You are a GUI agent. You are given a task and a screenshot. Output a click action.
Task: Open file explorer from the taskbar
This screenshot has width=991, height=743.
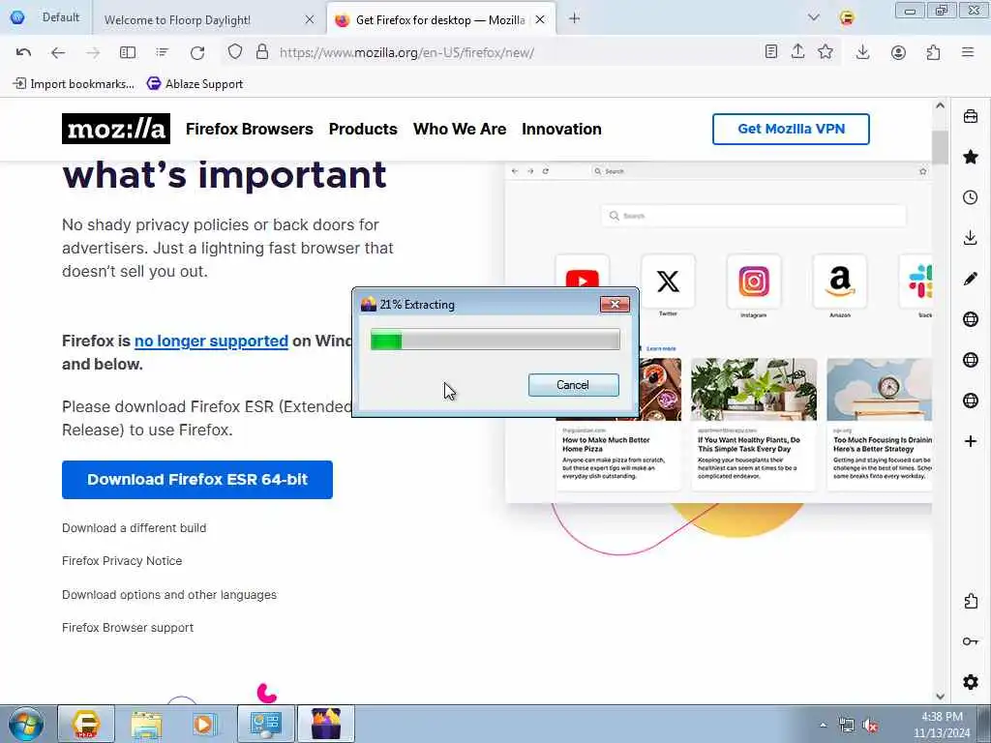pyautogui.click(x=147, y=724)
